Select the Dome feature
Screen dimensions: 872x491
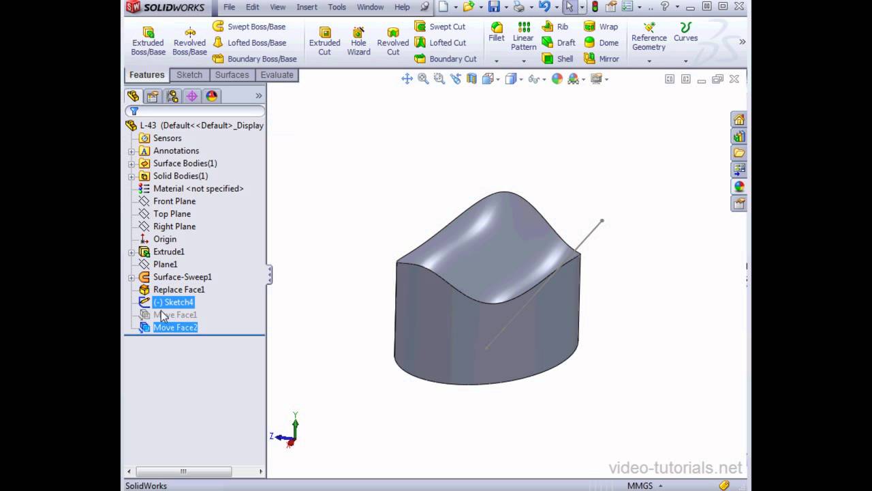(x=602, y=42)
